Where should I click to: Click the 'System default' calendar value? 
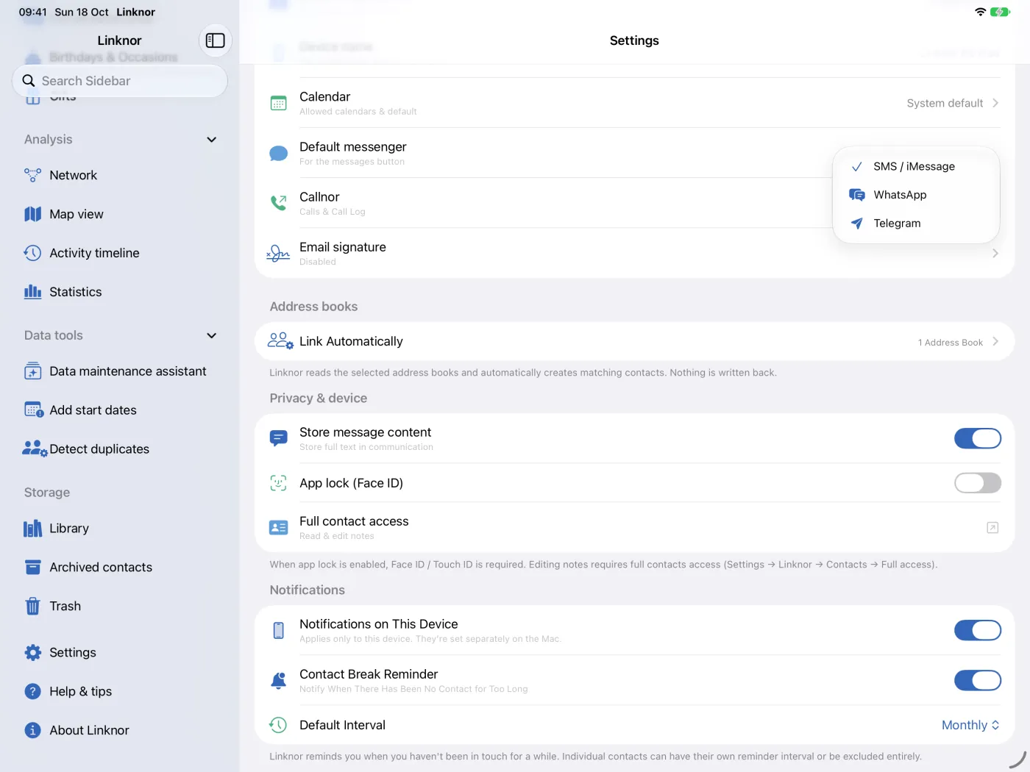[x=945, y=103]
